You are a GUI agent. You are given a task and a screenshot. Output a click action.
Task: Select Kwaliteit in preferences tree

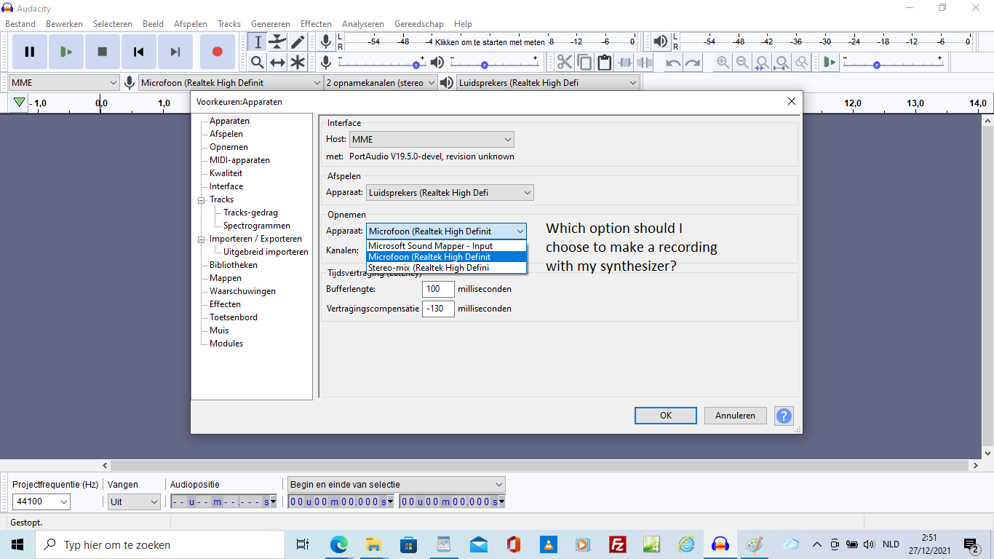(226, 173)
